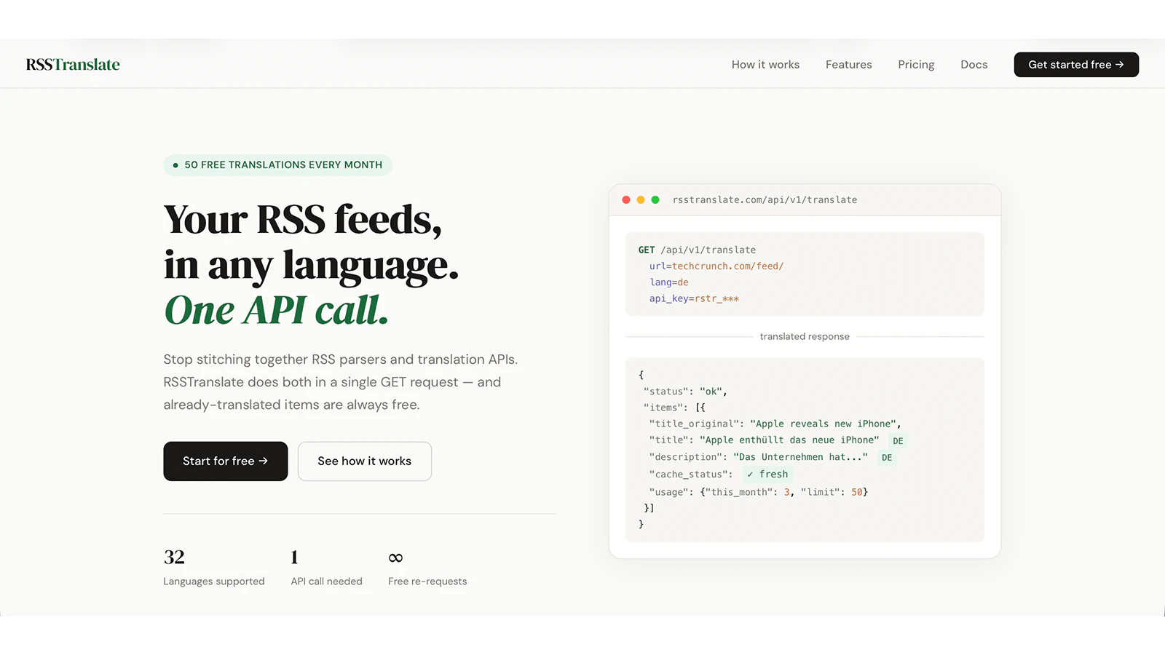Image resolution: width=1165 pixels, height=655 pixels.
Task: Click the Start for free button
Action: click(226, 461)
